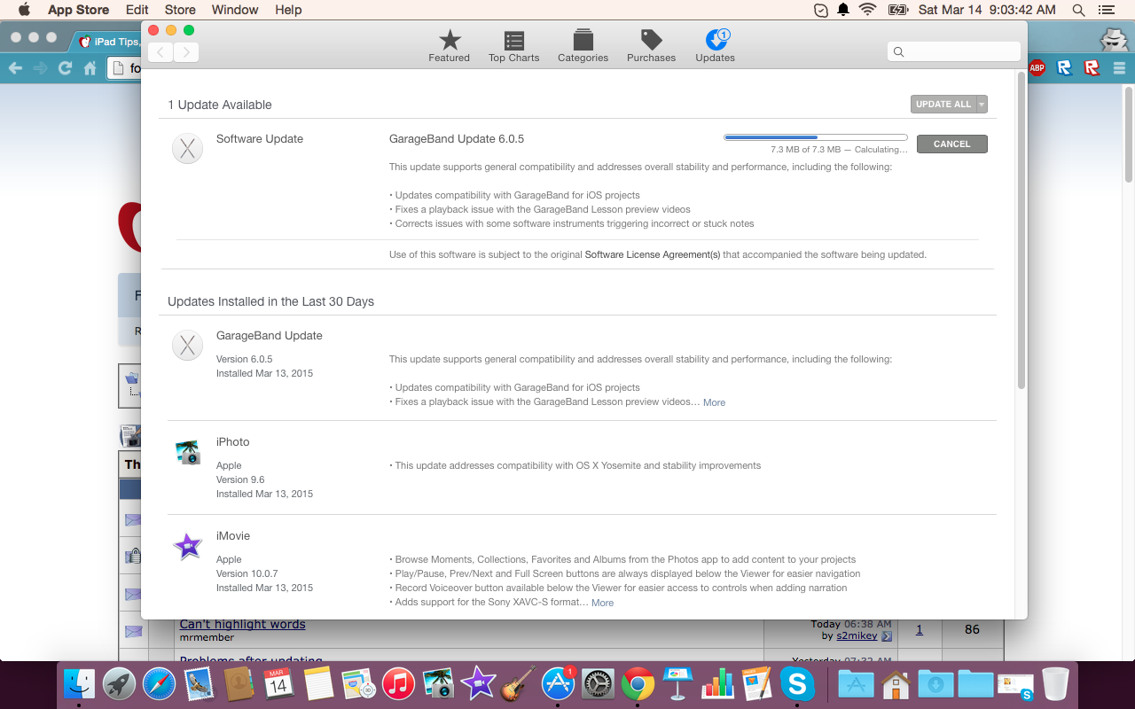The width and height of the screenshot is (1135, 709).
Task: Open Top Charts in App Store toolbar
Action: [513, 45]
